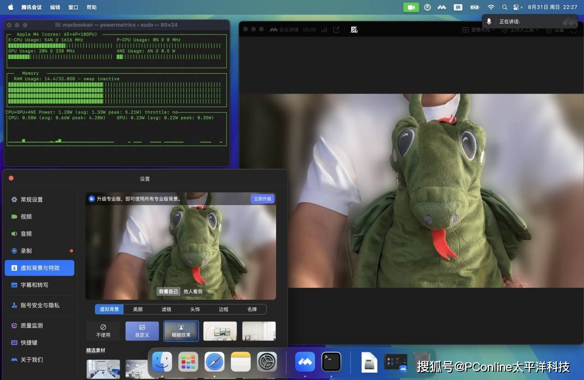The image size is (584, 380).
Task: Open 字幕和转写 captions settings
Action: (x=34, y=285)
